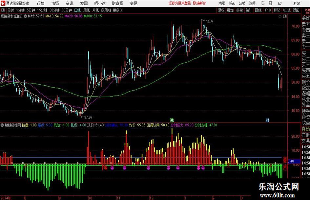Viewport: 310px width, 200px height.
Task: Click the 分时支撑: 47.91 value
Action: 206,125
